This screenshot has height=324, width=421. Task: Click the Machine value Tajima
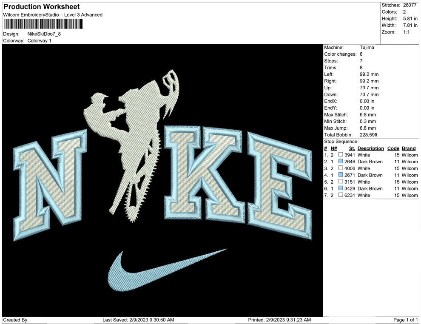point(367,47)
